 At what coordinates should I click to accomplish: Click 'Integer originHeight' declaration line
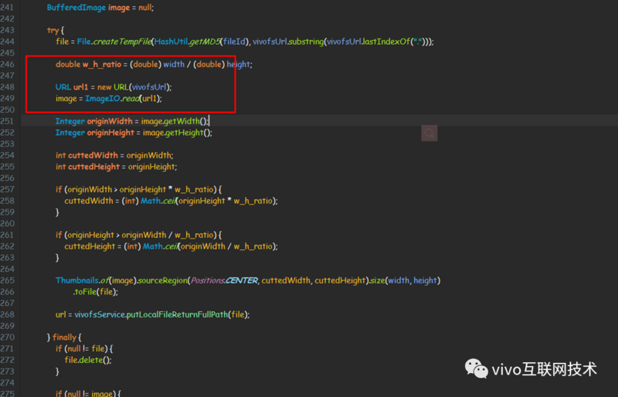click(134, 133)
